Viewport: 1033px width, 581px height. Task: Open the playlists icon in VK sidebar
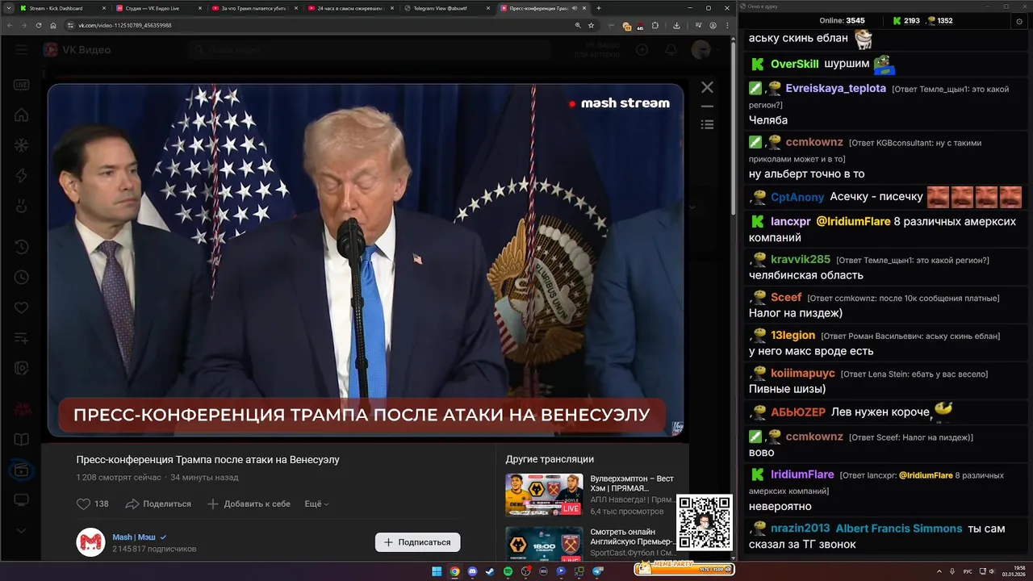21,338
